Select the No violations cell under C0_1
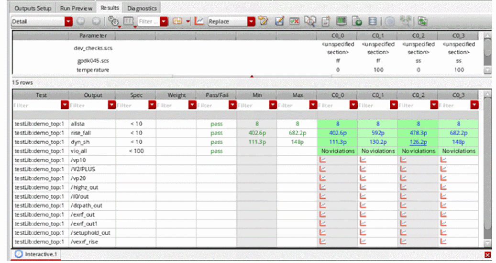496x263 pixels. point(378,151)
